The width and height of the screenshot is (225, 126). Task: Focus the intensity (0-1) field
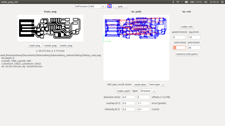pyautogui.click(x=128, y=109)
